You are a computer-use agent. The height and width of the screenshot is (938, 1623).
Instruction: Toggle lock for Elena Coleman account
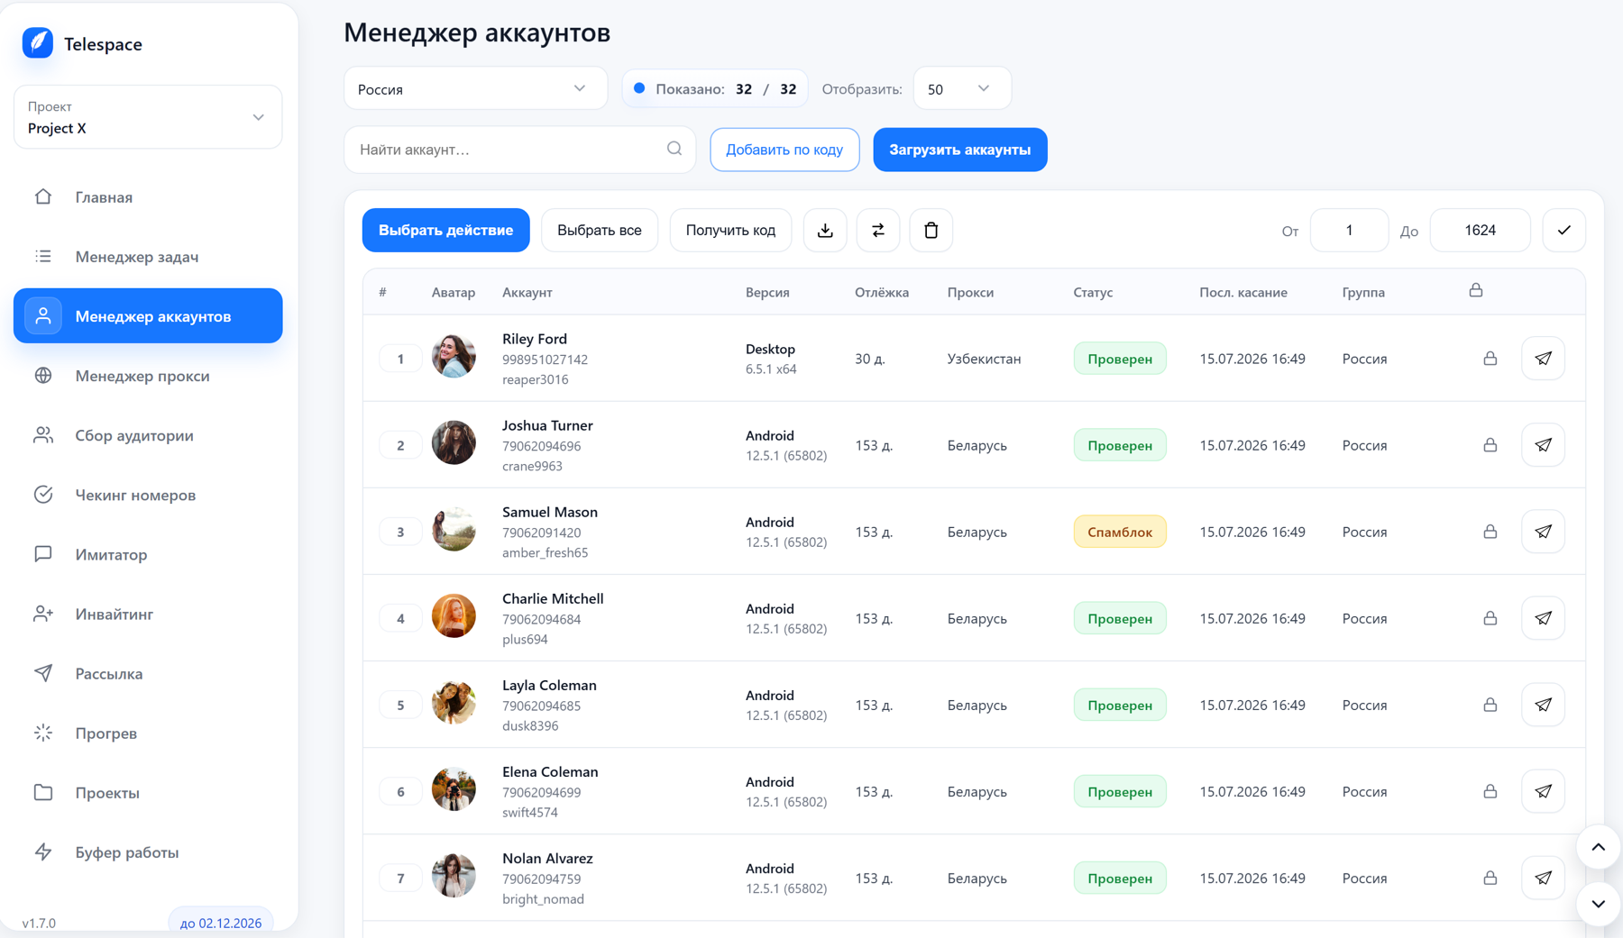[x=1490, y=790]
